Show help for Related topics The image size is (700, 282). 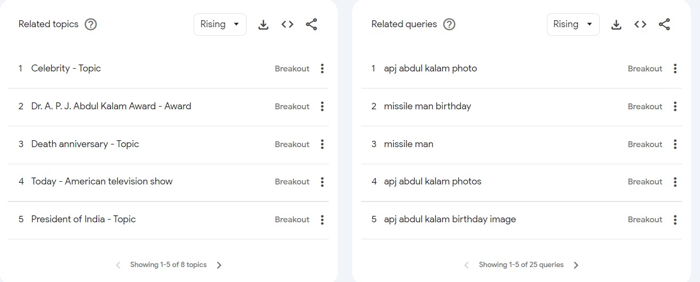click(x=91, y=25)
